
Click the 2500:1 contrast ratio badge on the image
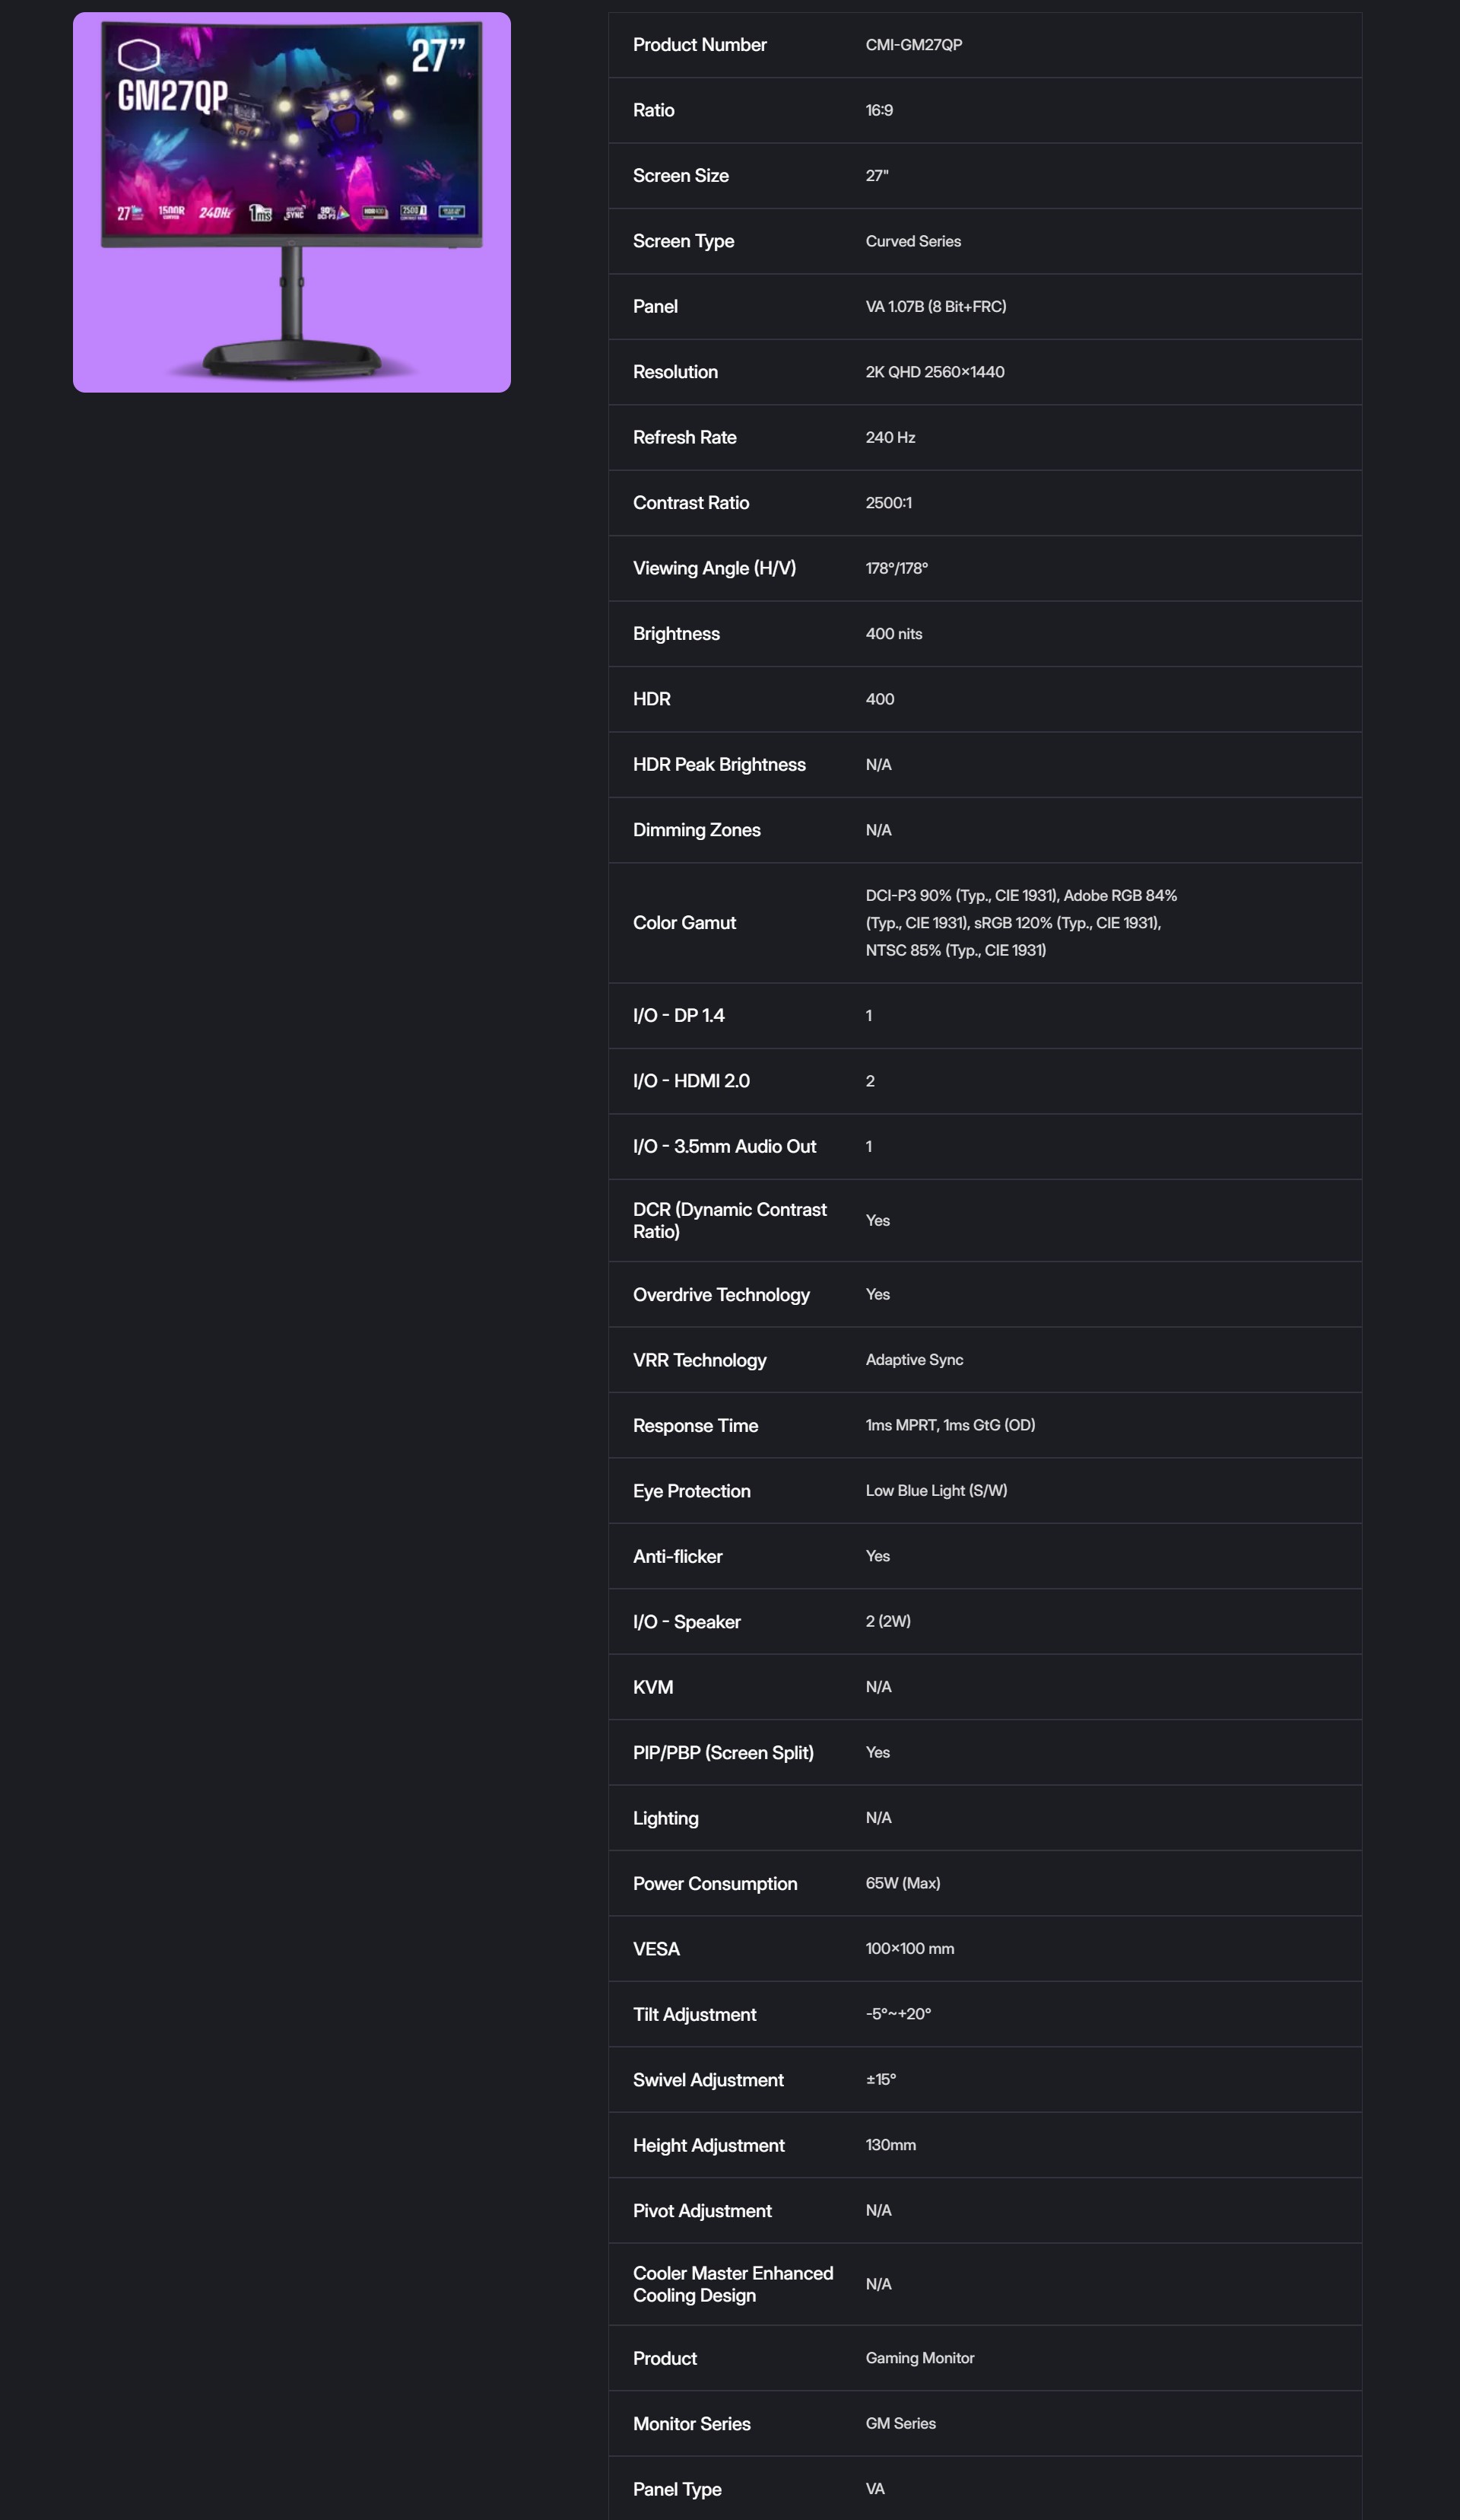(x=414, y=212)
